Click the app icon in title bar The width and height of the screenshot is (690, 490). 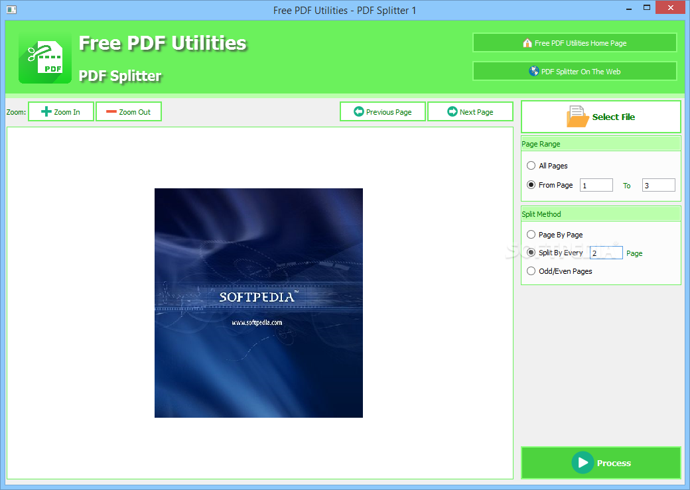pyautogui.click(x=11, y=9)
